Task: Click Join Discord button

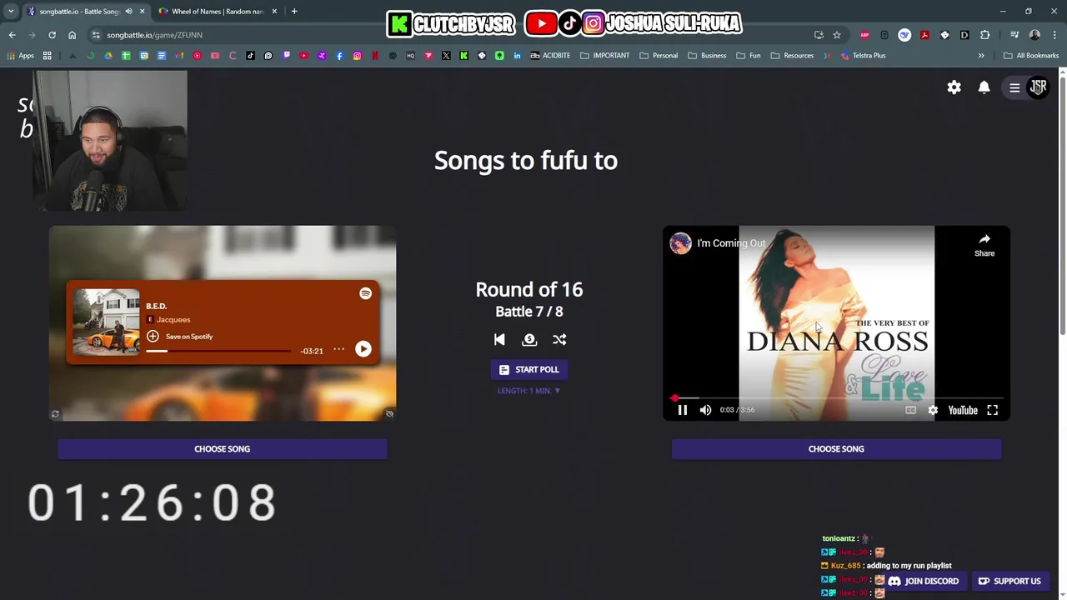Action: [924, 581]
